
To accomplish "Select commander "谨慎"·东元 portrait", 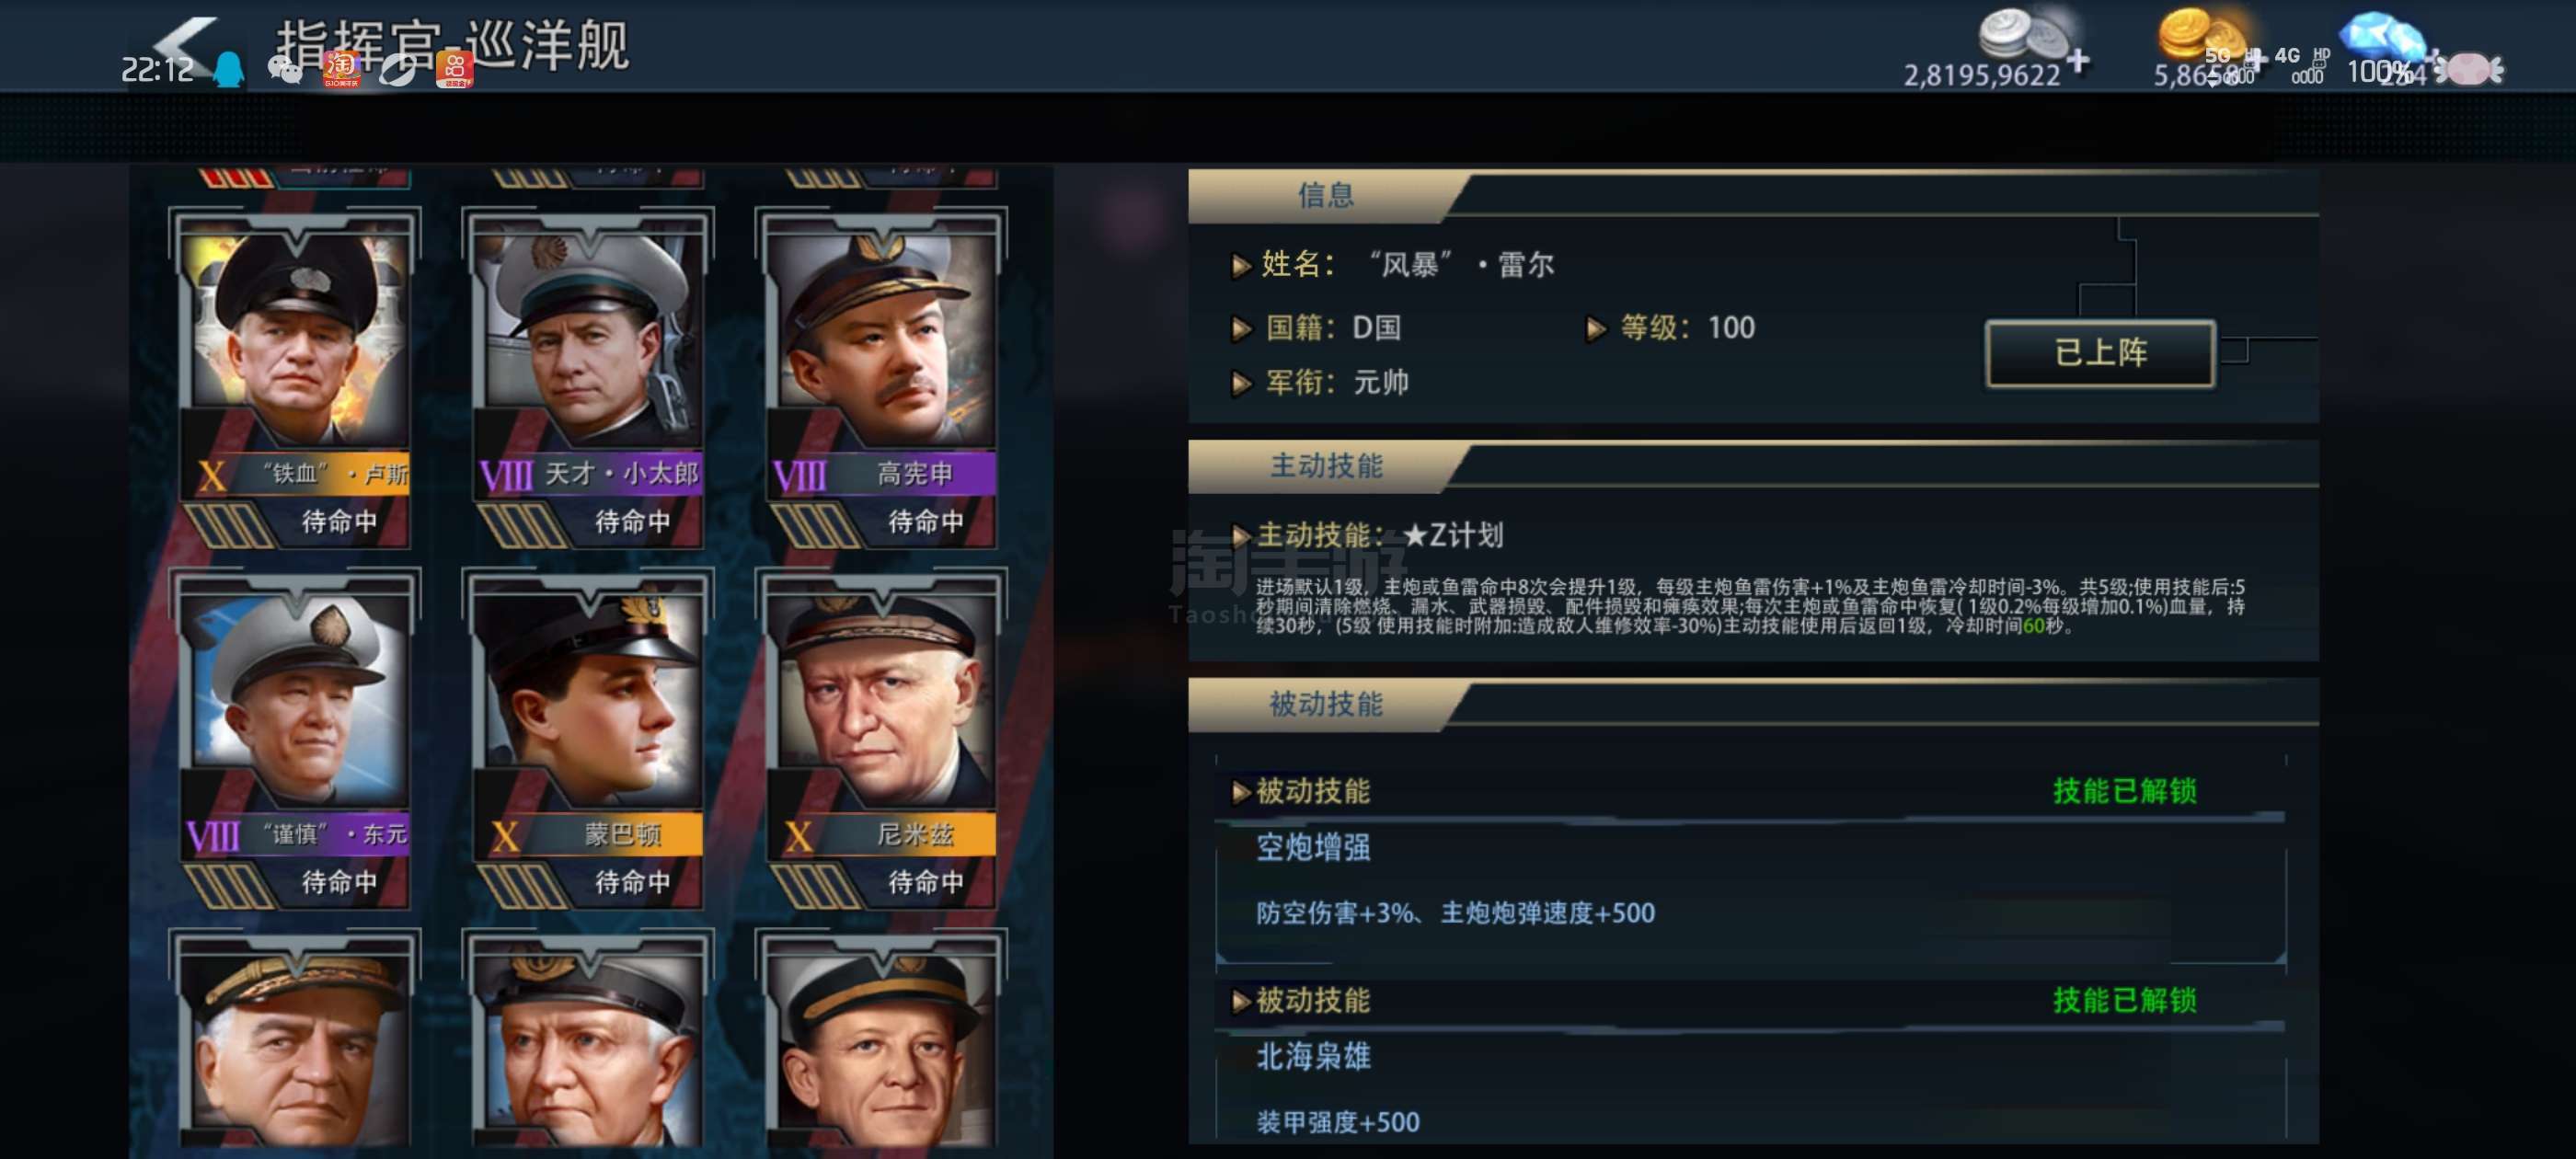I will [x=295, y=700].
